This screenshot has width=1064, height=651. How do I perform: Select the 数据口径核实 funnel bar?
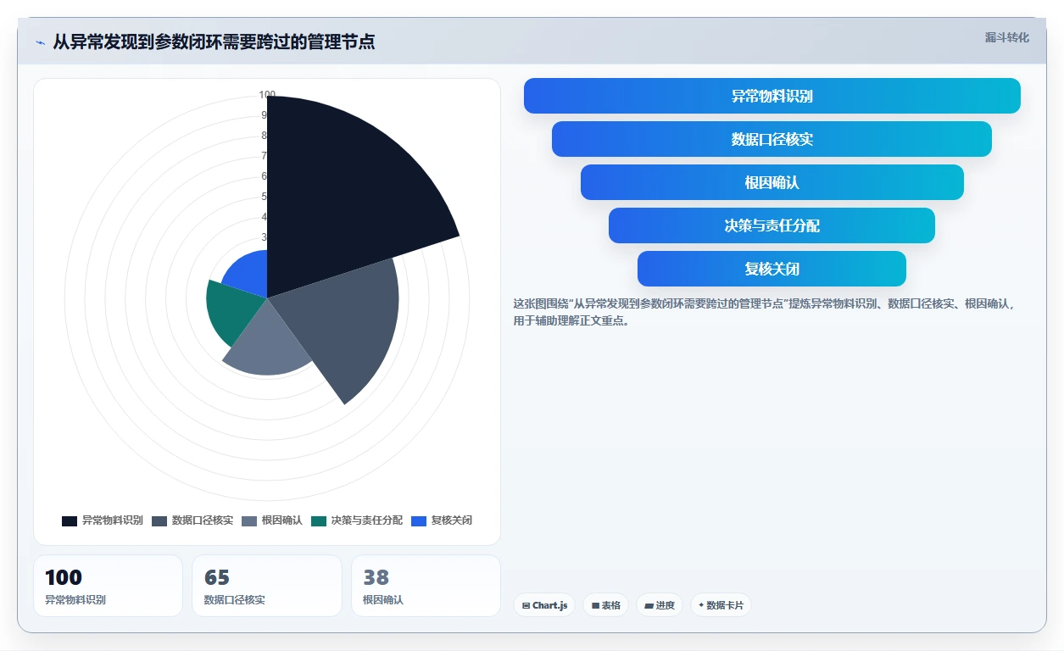tap(772, 139)
